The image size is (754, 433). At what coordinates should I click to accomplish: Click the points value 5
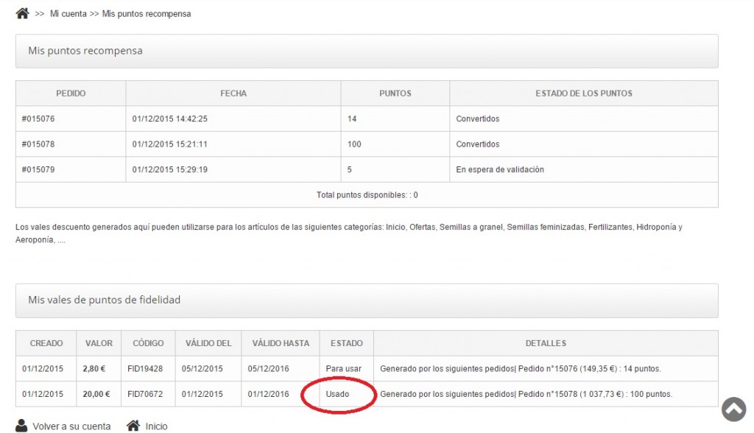coord(350,170)
